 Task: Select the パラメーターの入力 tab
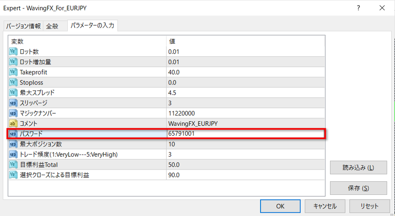pyautogui.click(x=93, y=25)
